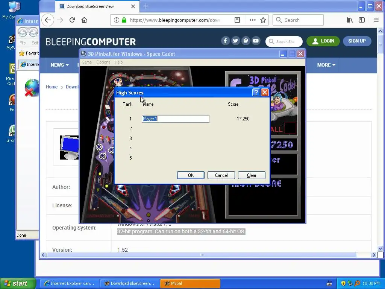The width and height of the screenshot is (385, 289).
Task: Click OK in High Scores dialog
Action: pyautogui.click(x=191, y=175)
